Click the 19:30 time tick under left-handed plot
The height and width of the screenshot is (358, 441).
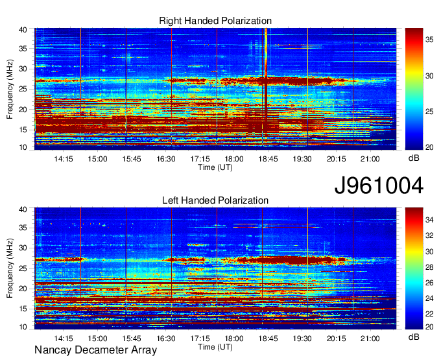tap(302, 339)
